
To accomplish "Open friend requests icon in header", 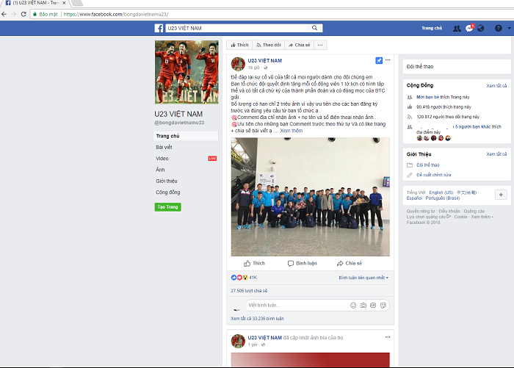I will (x=457, y=28).
